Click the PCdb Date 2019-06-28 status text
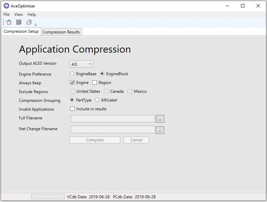The image size is (267, 202). point(134,197)
